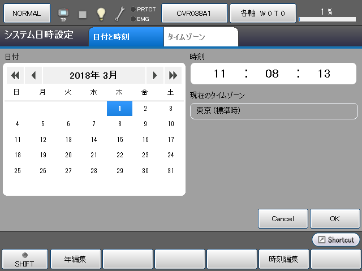Go to previous year with double-left arrow
This screenshot has width=362, height=271.
(15, 75)
